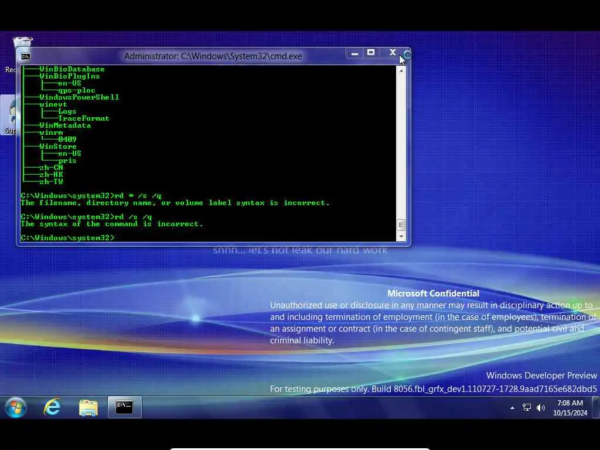Image resolution: width=600 pixels, height=450 pixels.
Task: Click the Show desktop strip at taskbar end
Action: point(596,407)
